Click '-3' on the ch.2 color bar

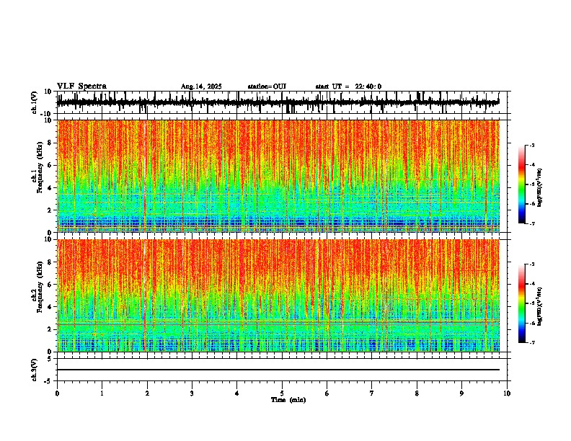(x=531, y=264)
